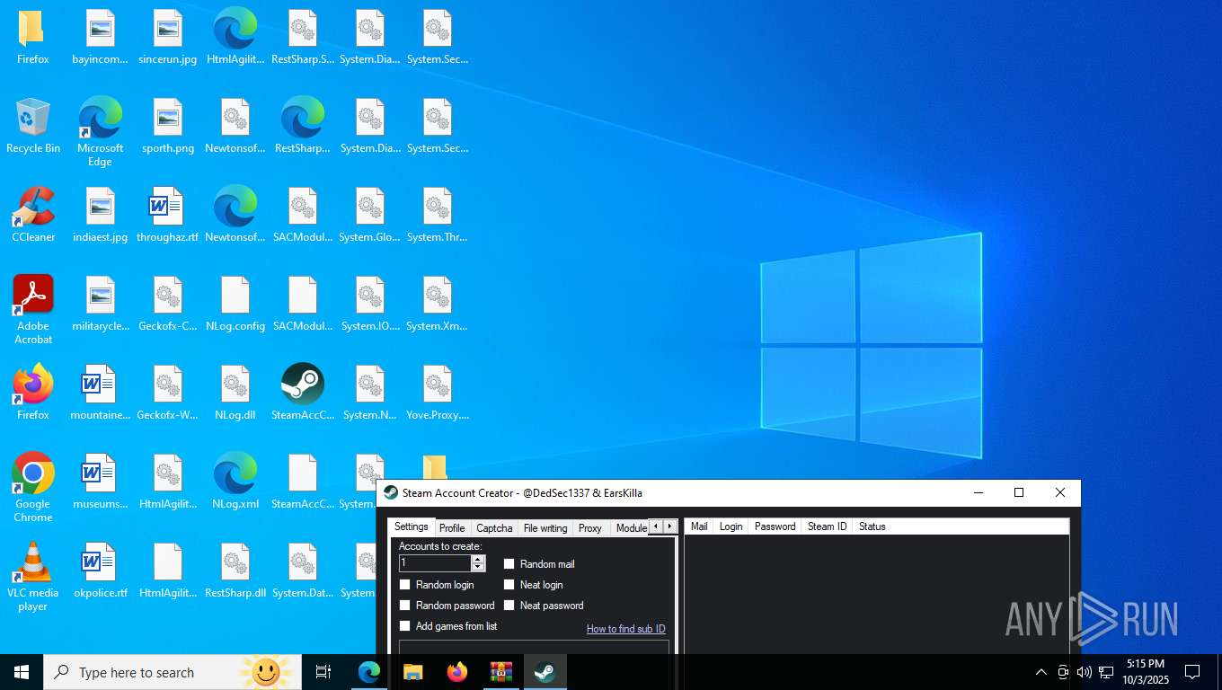Enable the Neat password checkbox
Image resolution: width=1222 pixels, height=690 pixels.
509,606
